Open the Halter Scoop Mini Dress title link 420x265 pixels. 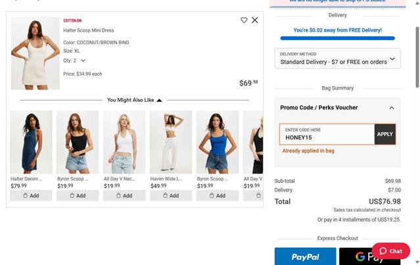click(89, 30)
